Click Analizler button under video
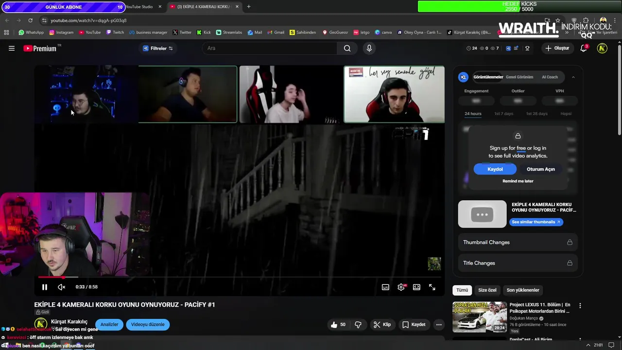 point(109,325)
